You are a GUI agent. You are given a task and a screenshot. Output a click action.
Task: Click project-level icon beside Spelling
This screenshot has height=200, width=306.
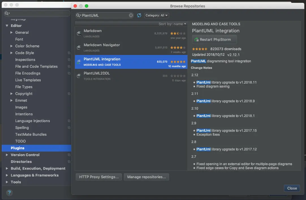point(69,128)
